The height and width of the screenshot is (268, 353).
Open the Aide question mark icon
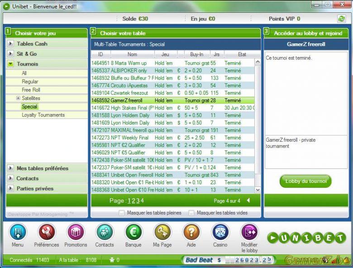click(x=191, y=232)
